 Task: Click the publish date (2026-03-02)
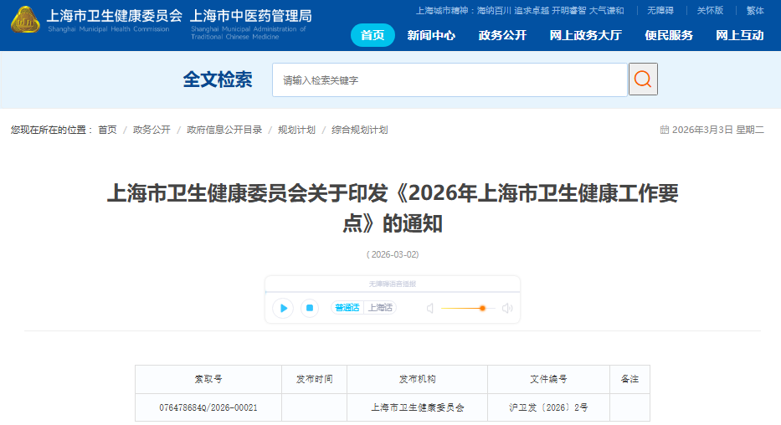point(393,254)
